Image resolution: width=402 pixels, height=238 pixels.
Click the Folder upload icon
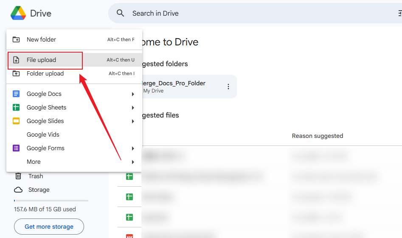click(16, 73)
